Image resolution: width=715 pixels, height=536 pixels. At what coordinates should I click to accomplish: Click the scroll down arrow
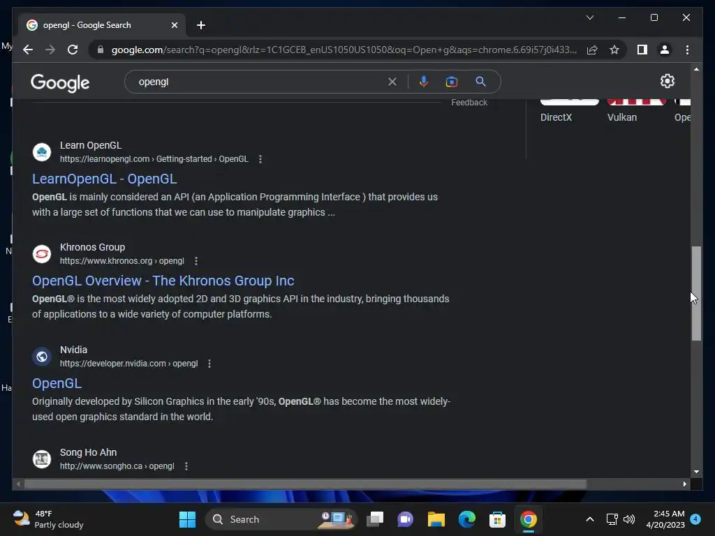(696, 472)
